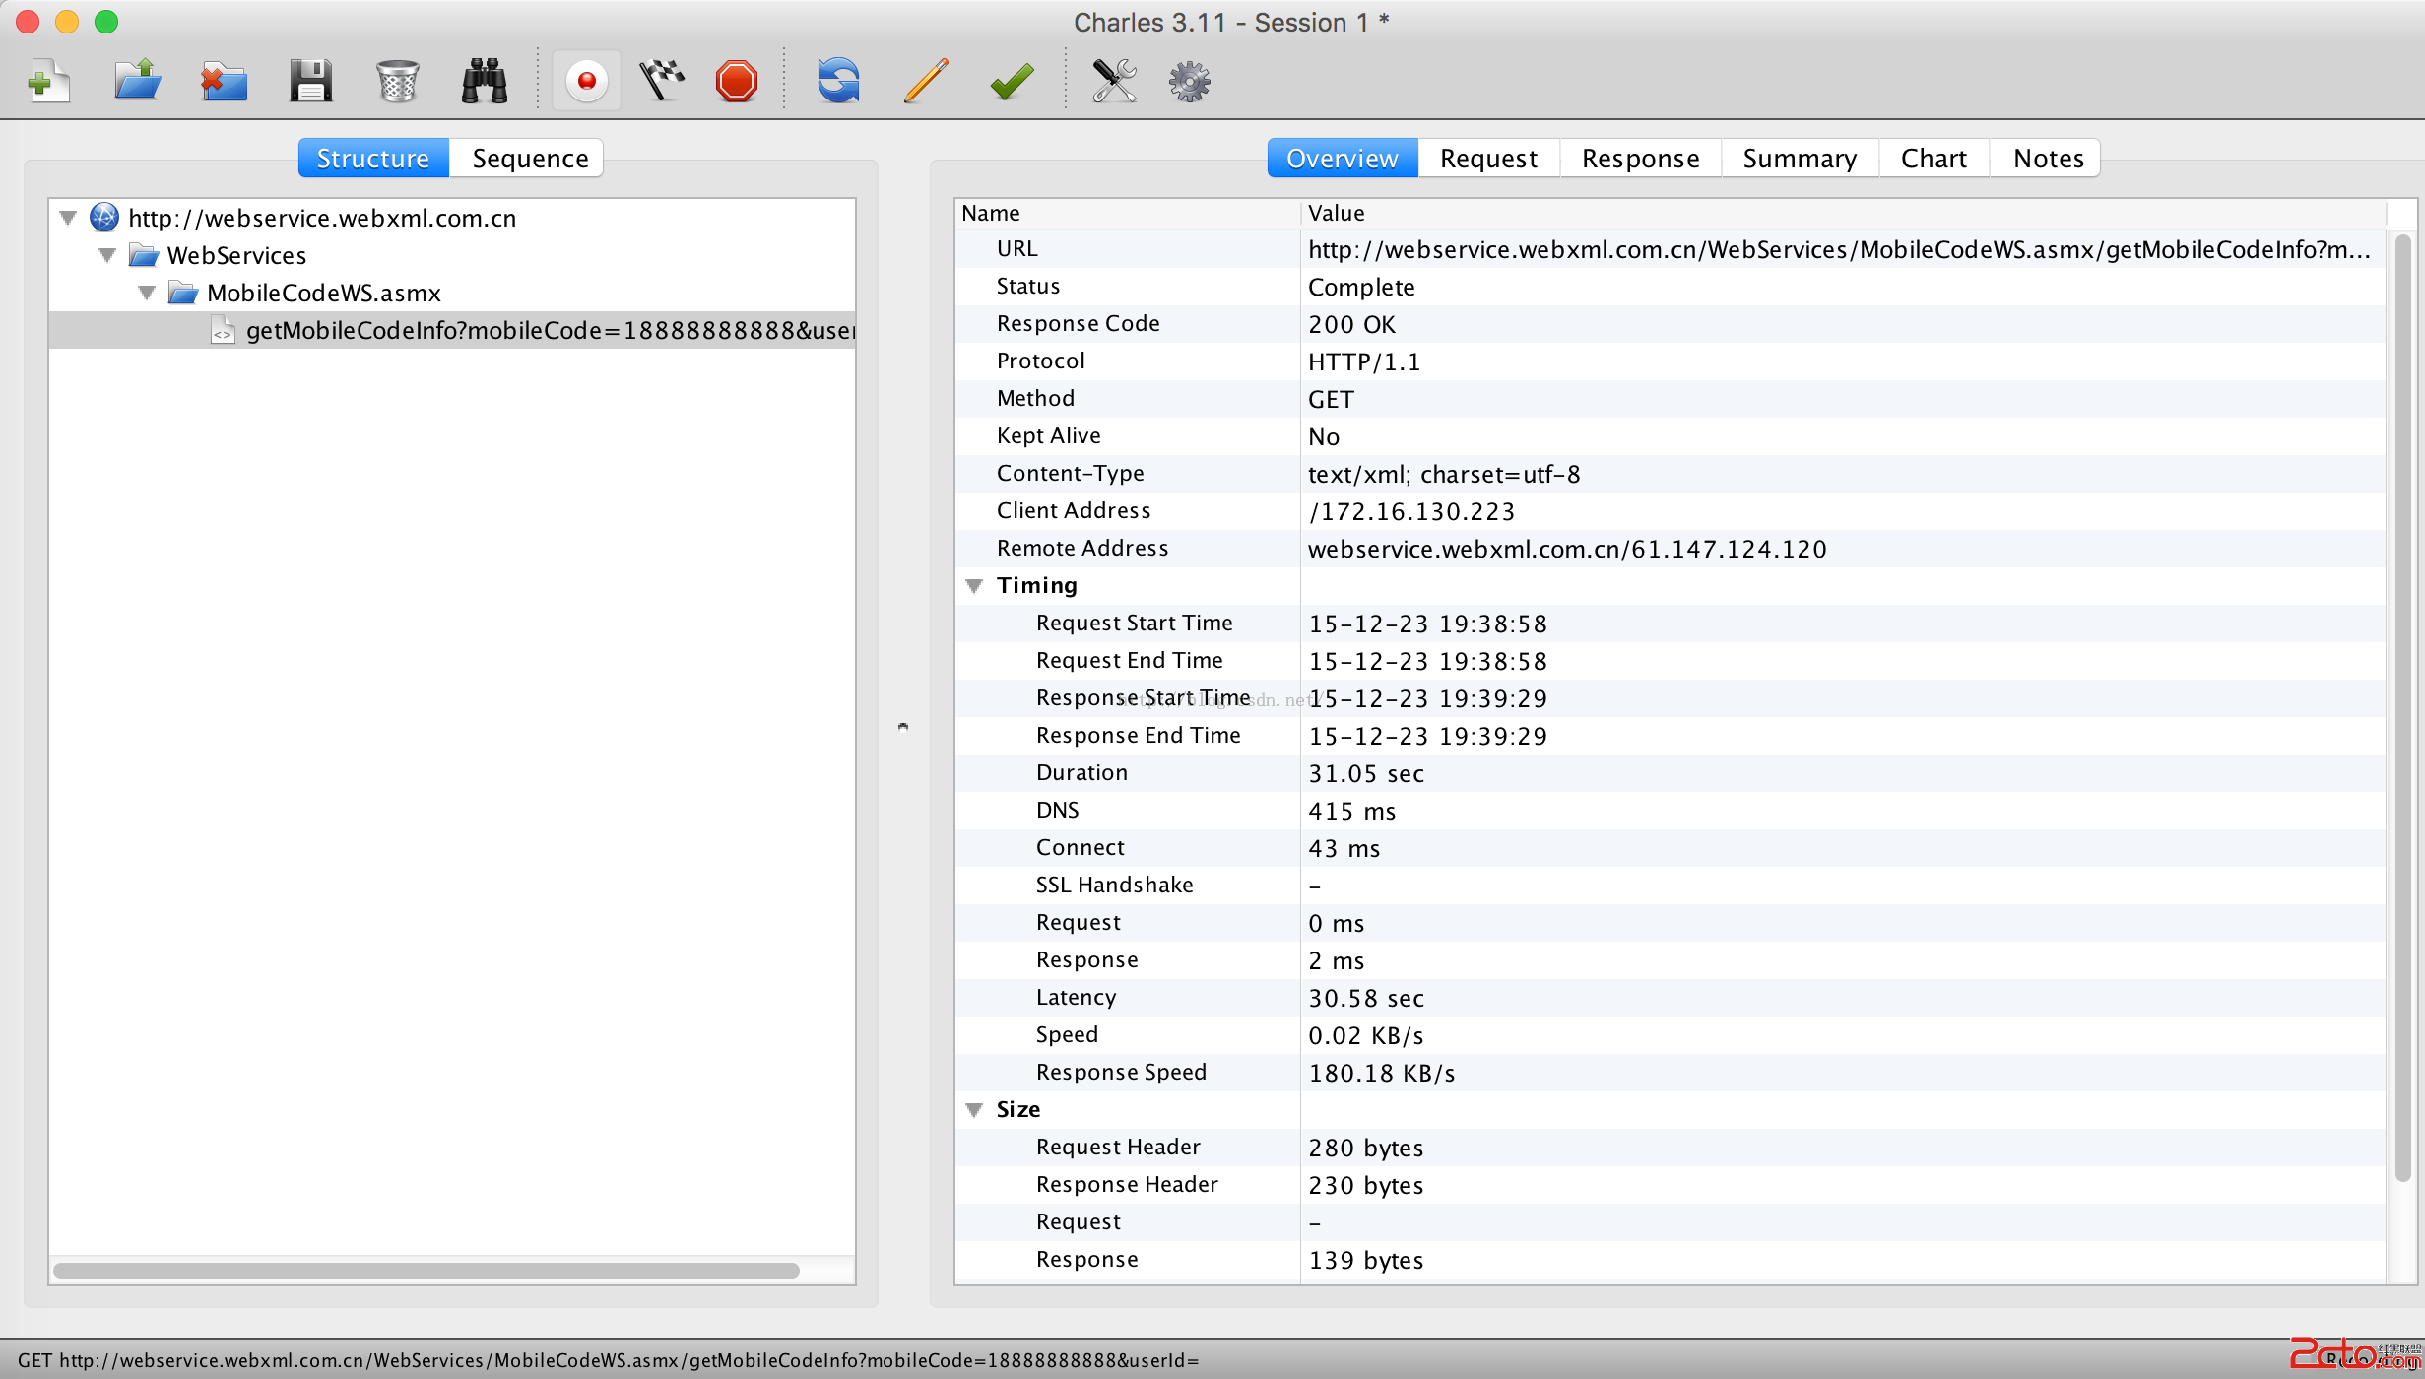The width and height of the screenshot is (2425, 1379).
Task: Collapse the Timing section
Action: coord(974,586)
